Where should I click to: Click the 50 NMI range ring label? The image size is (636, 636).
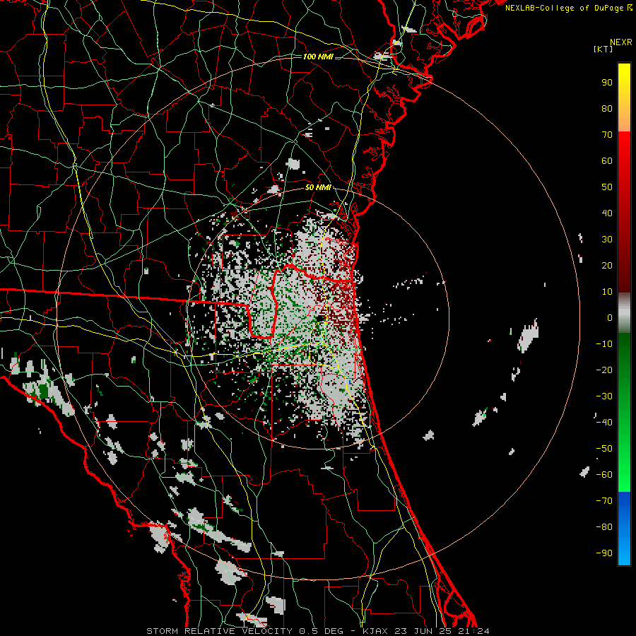(x=318, y=187)
